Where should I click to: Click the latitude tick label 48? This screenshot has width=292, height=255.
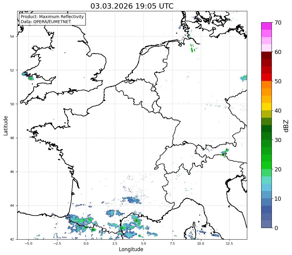12,138
